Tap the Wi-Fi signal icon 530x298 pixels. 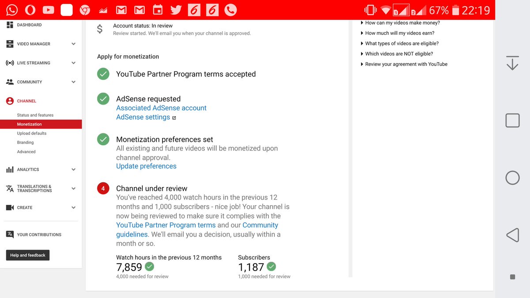tap(386, 10)
